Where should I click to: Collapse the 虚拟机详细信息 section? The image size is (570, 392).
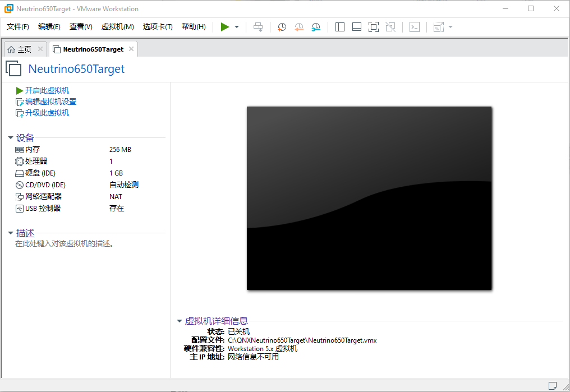coord(180,321)
